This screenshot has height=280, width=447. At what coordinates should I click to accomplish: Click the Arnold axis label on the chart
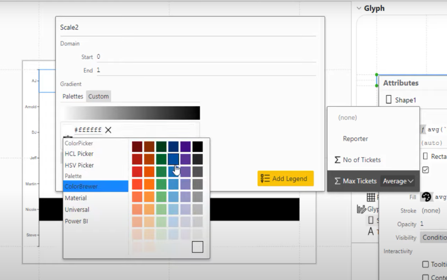point(31,106)
